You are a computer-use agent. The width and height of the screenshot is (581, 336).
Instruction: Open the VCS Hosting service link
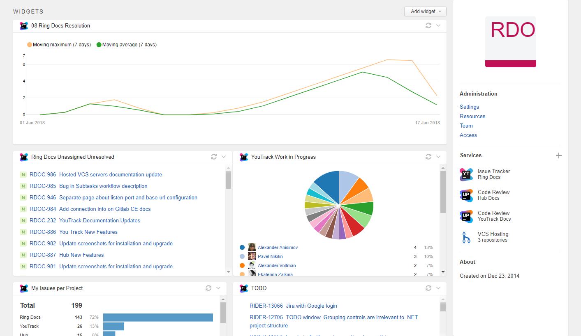(x=493, y=234)
